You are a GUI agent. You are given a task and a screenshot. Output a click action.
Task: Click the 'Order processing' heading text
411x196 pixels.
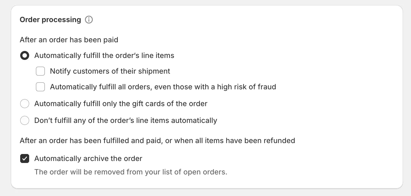tap(50, 20)
